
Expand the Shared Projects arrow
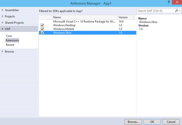tap(2, 23)
